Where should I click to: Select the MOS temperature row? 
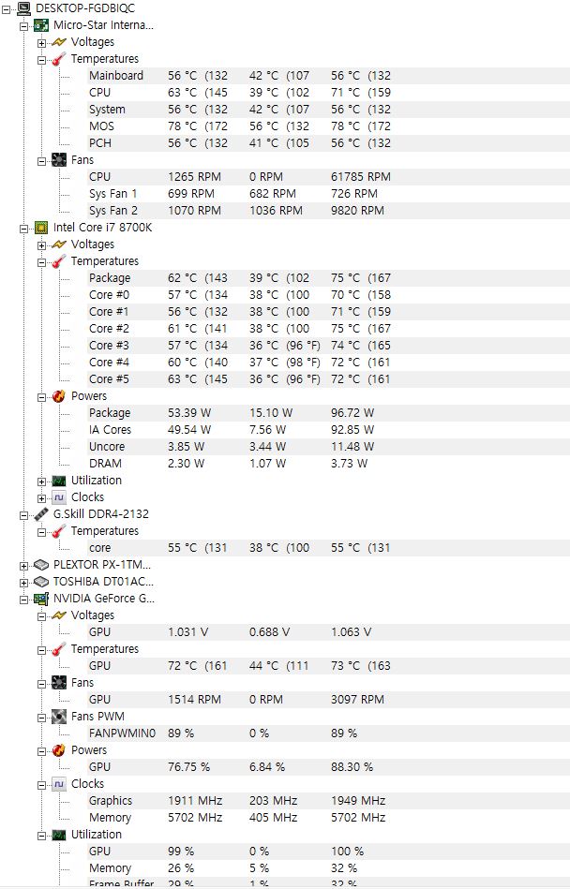click(101, 126)
